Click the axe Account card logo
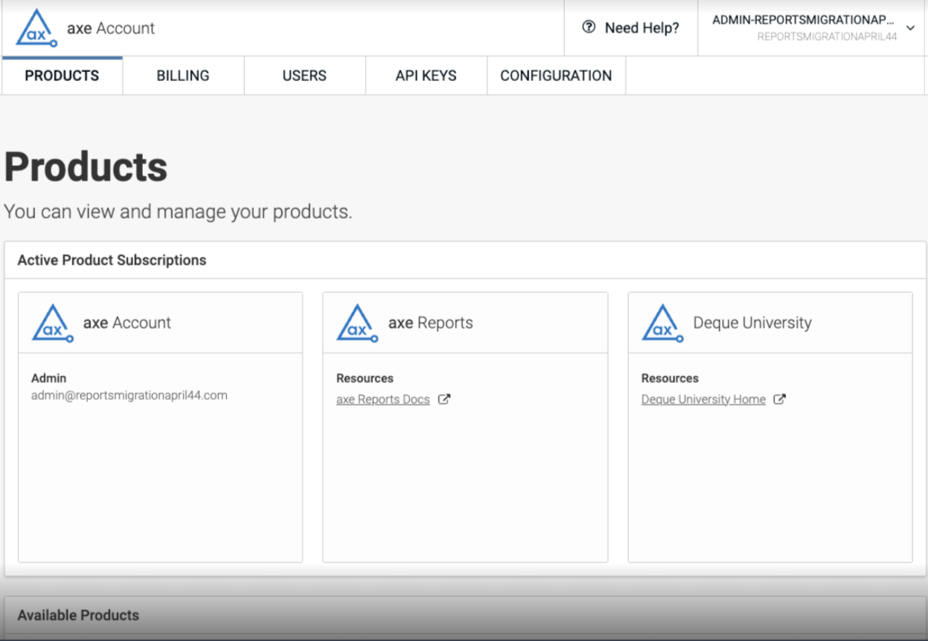 click(x=53, y=323)
